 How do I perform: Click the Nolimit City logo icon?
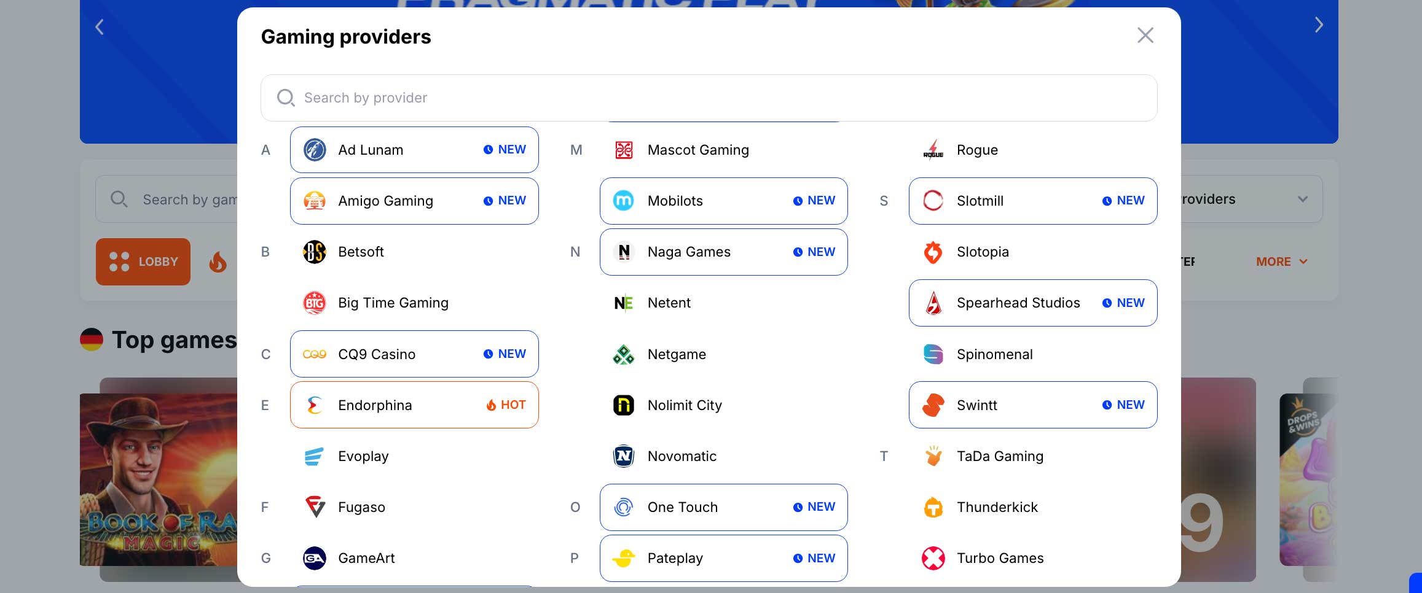(x=624, y=405)
